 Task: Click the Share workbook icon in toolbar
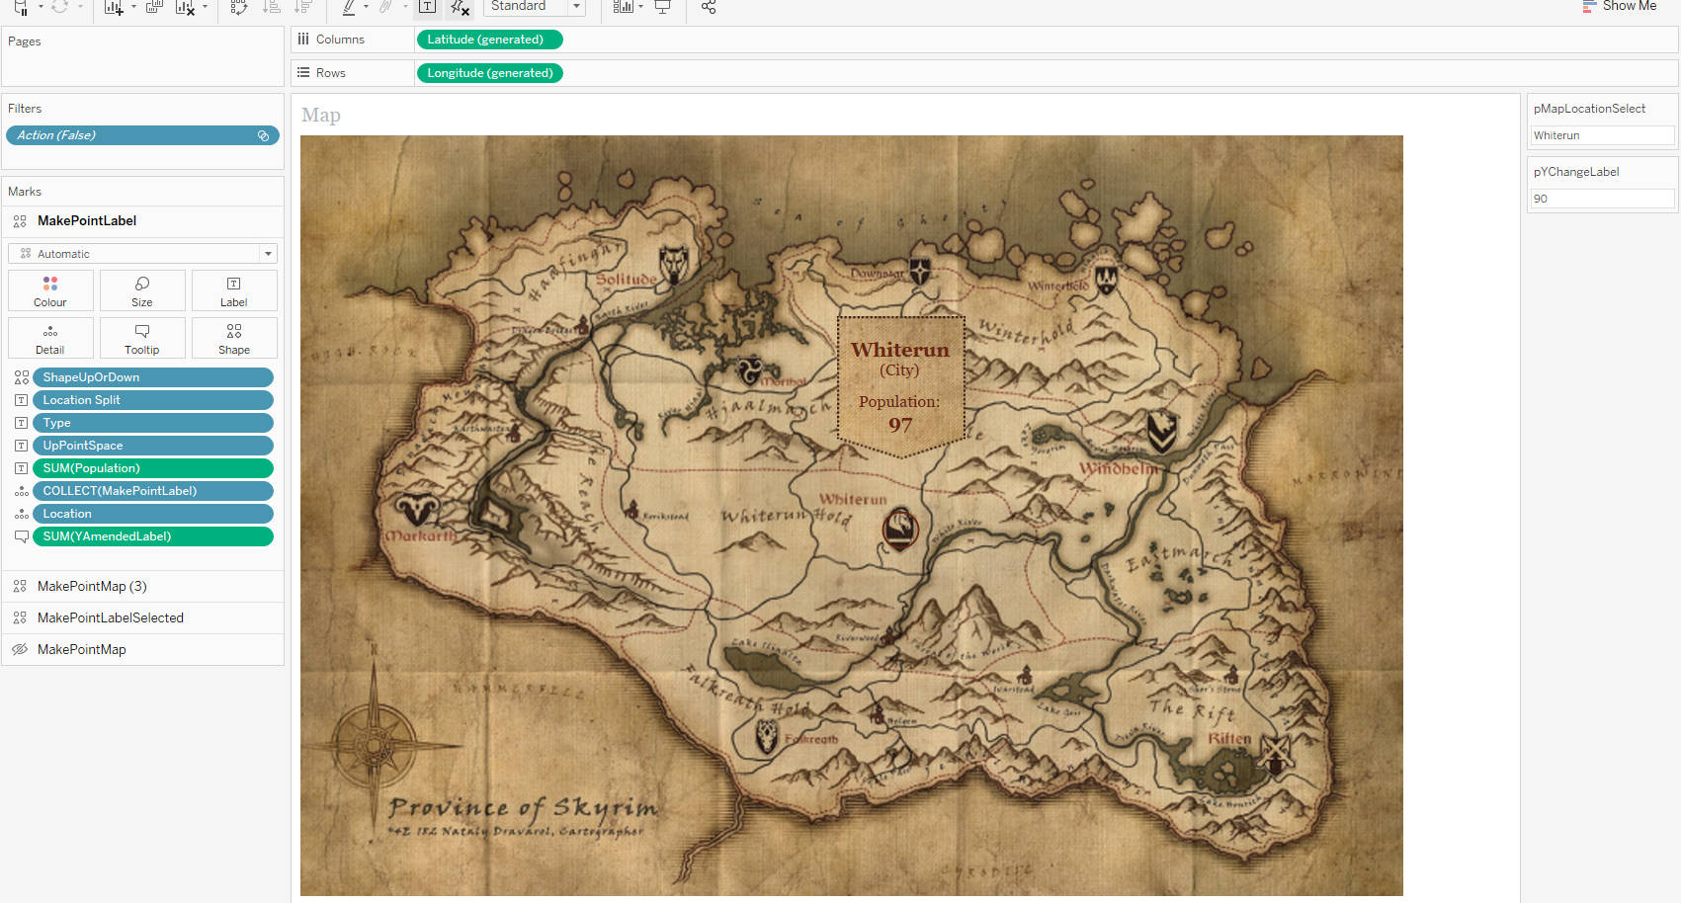709,7
